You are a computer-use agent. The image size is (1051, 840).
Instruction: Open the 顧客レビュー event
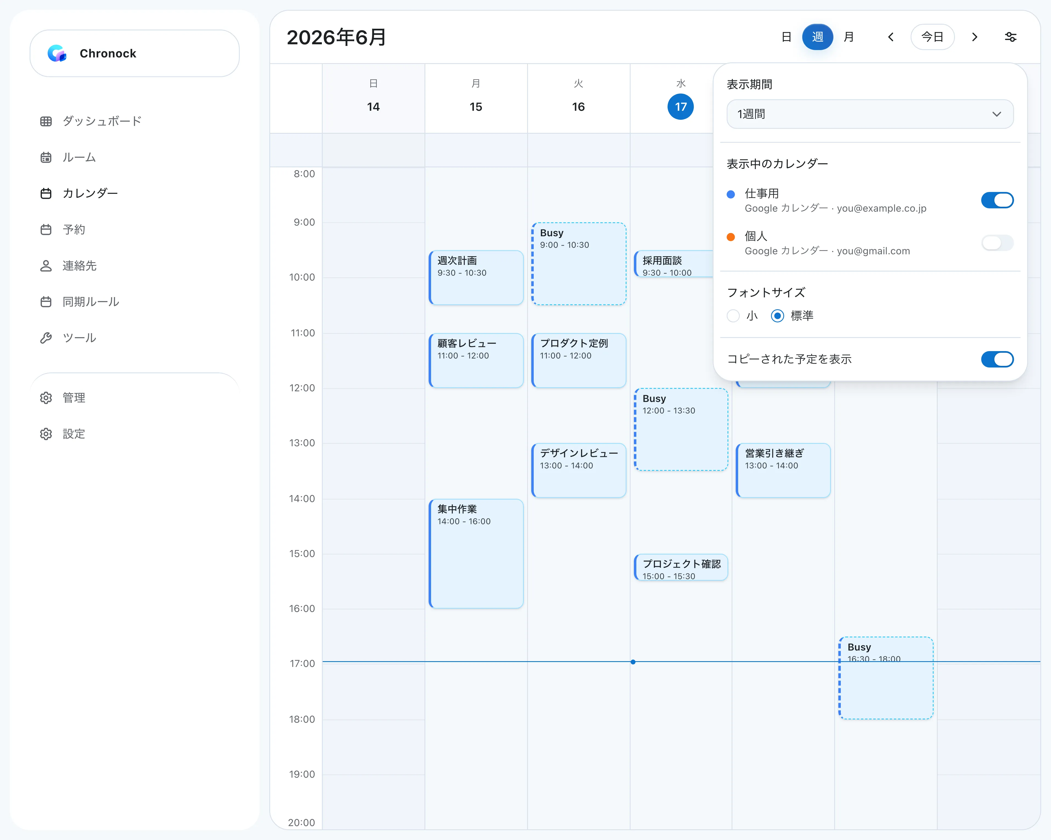click(x=476, y=360)
